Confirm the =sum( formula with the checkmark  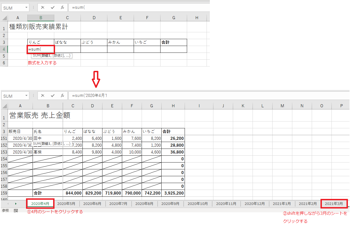53,8
